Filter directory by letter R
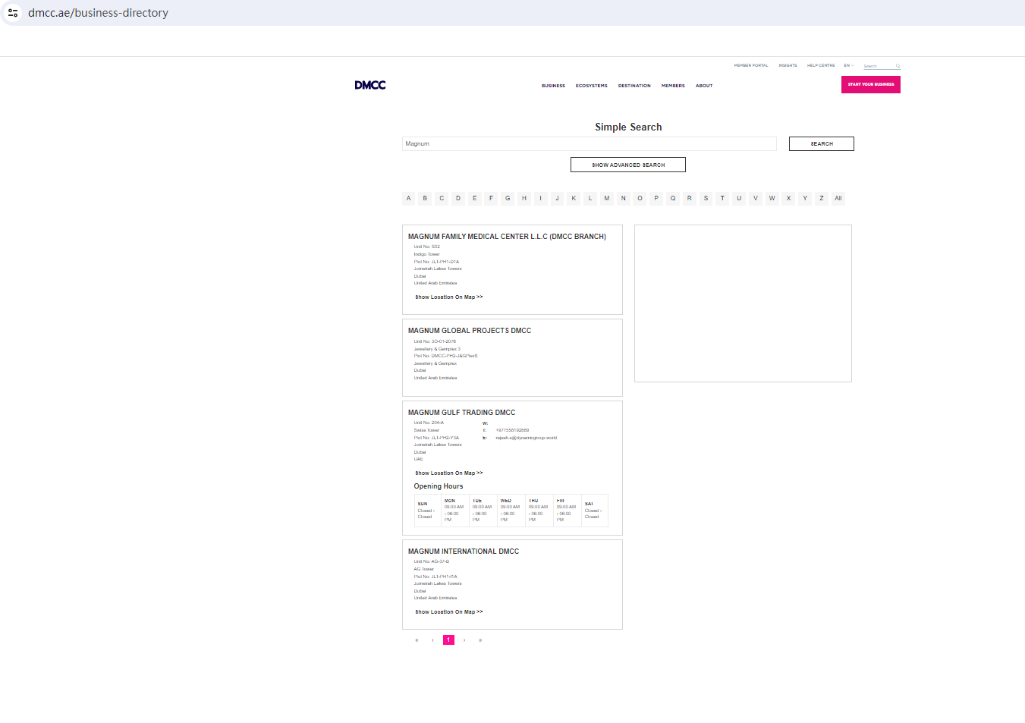The height and width of the screenshot is (723, 1025). [690, 199]
